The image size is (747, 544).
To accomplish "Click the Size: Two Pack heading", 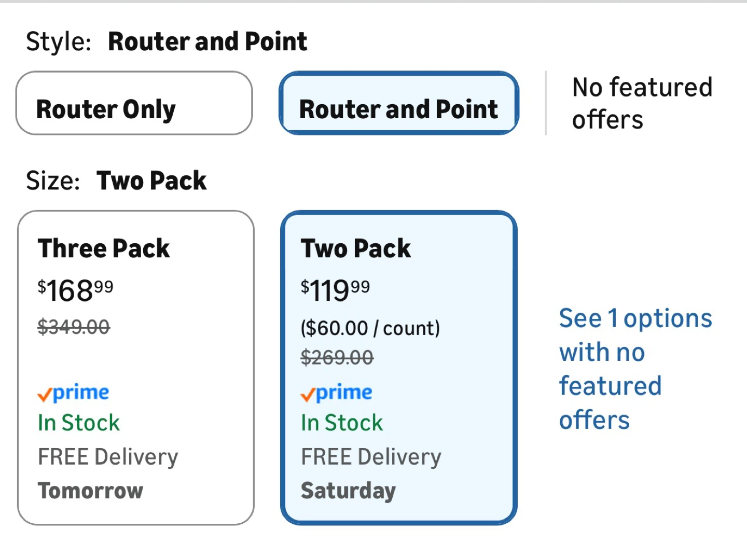I will (116, 180).
